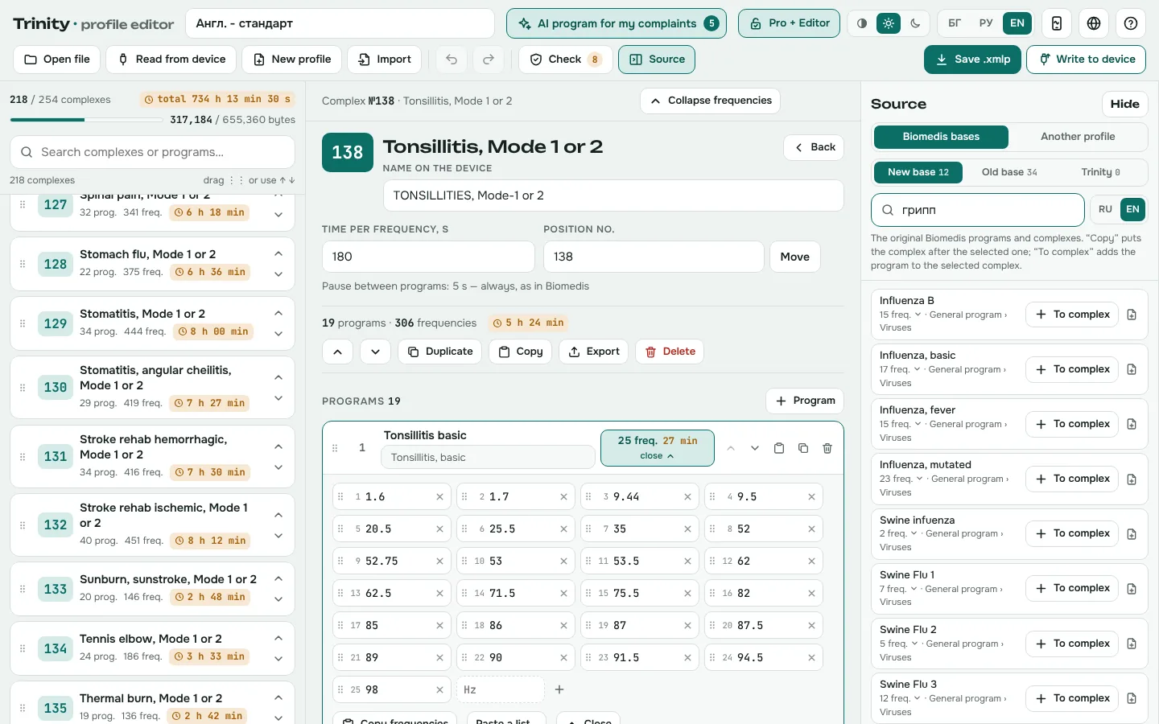Image resolution: width=1159 pixels, height=724 pixels.
Task: Add Influenza, fever To complex
Action: (x=1072, y=424)
